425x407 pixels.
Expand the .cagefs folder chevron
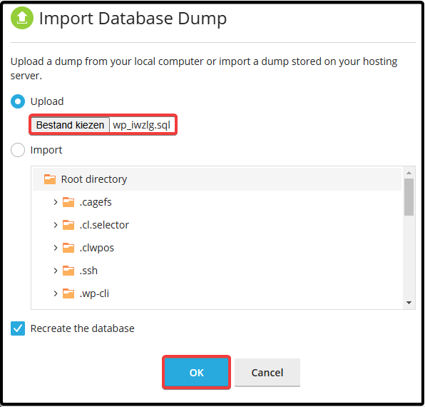[x=56, y=202]
